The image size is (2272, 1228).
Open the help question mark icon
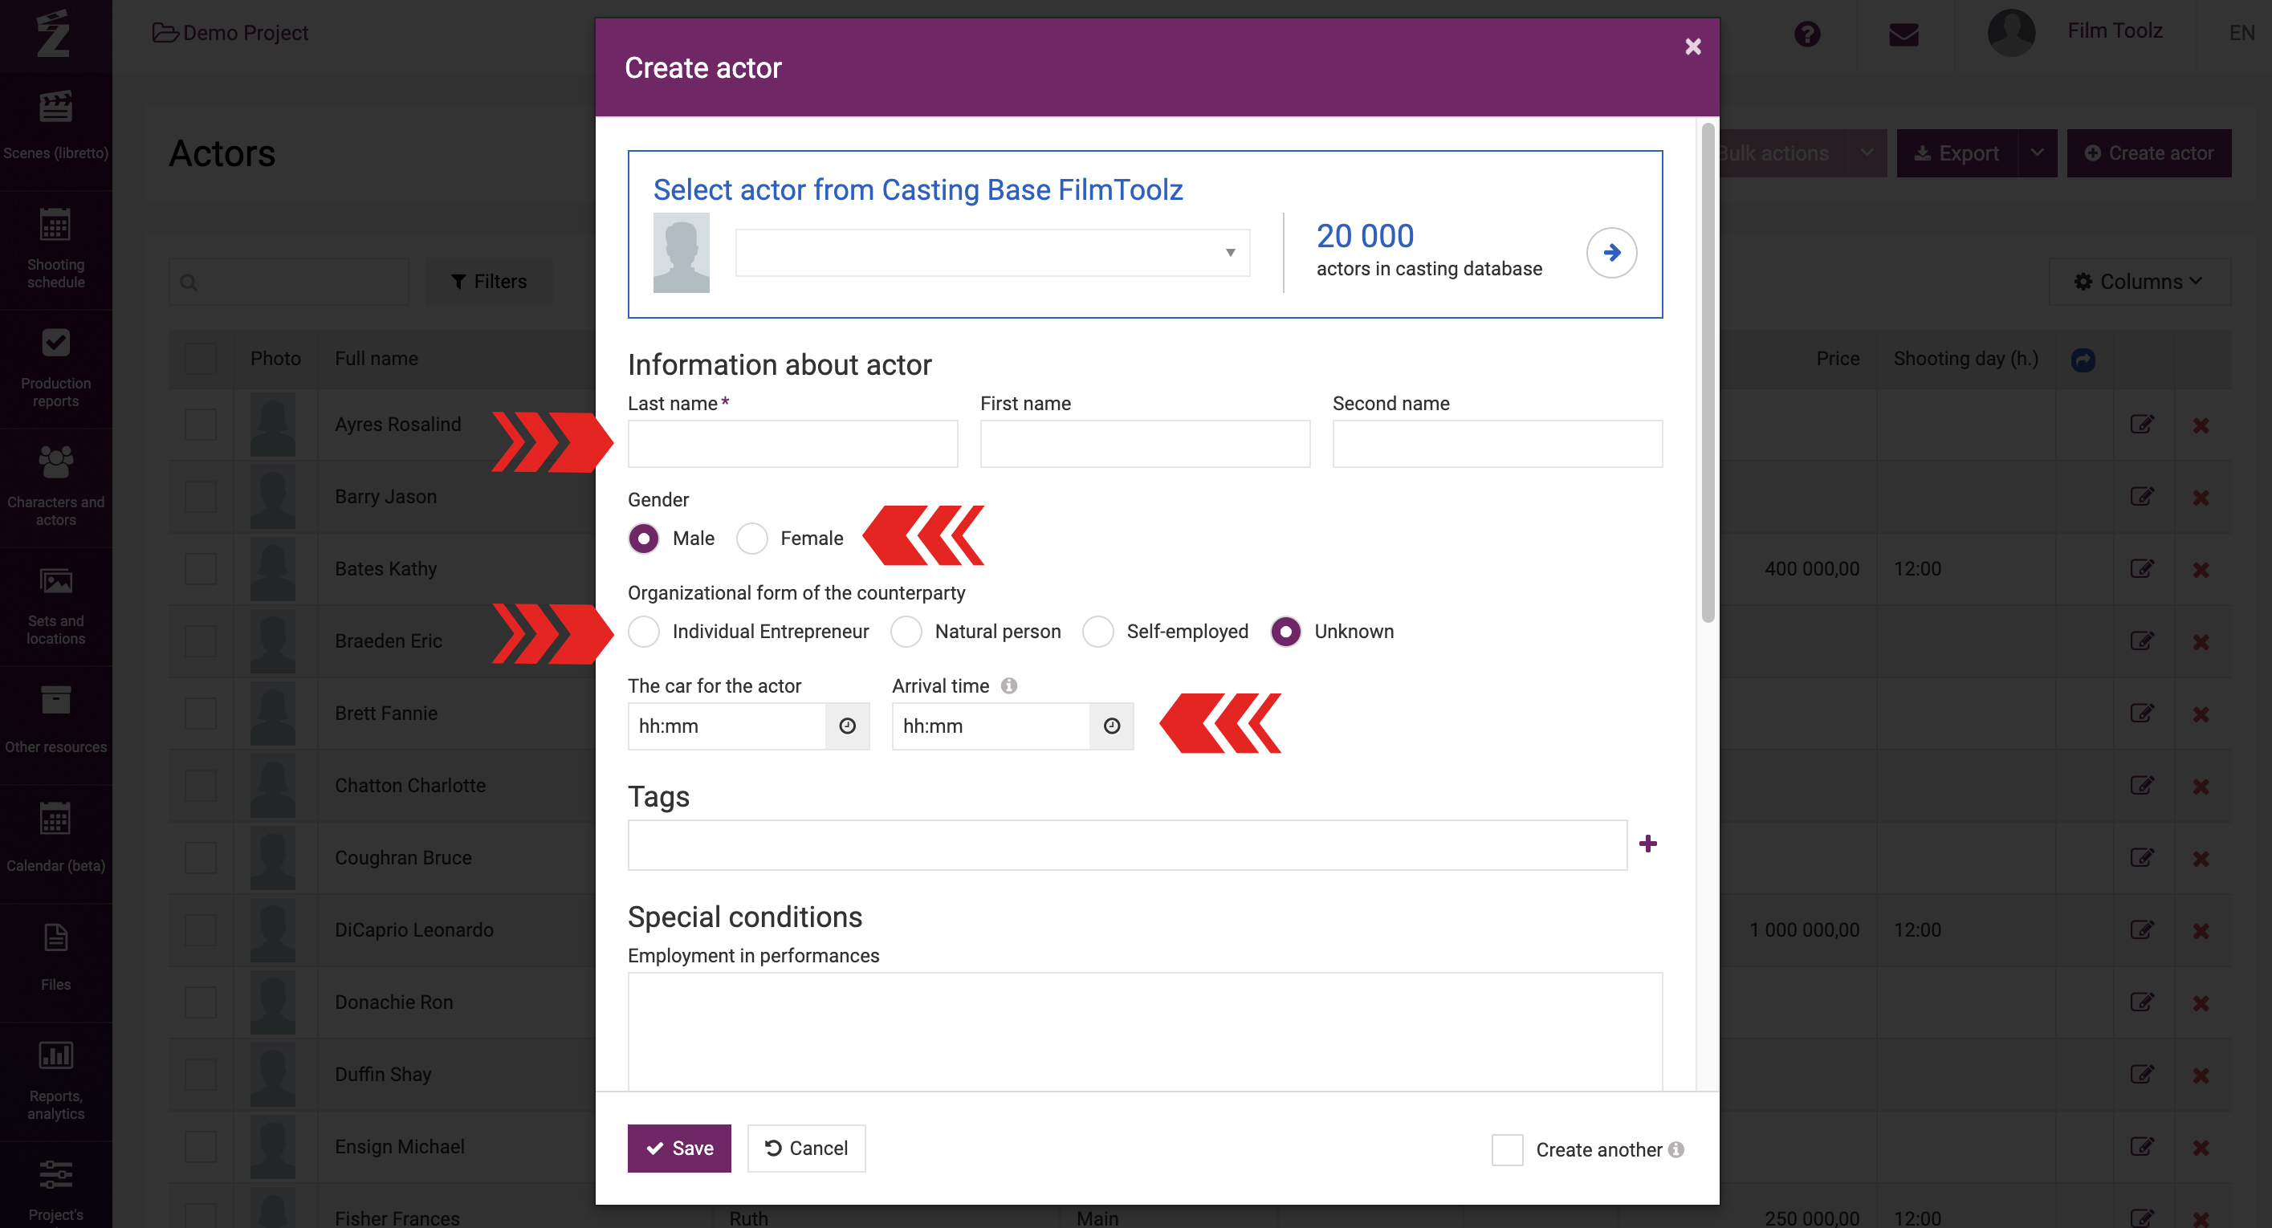[1806, 35]
